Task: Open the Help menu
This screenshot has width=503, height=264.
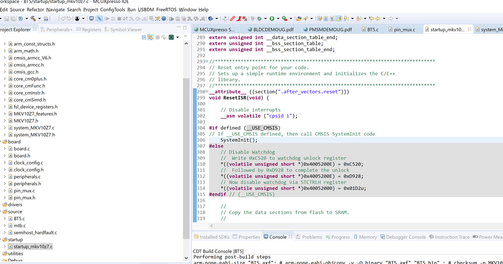Action: click(203, 10)
